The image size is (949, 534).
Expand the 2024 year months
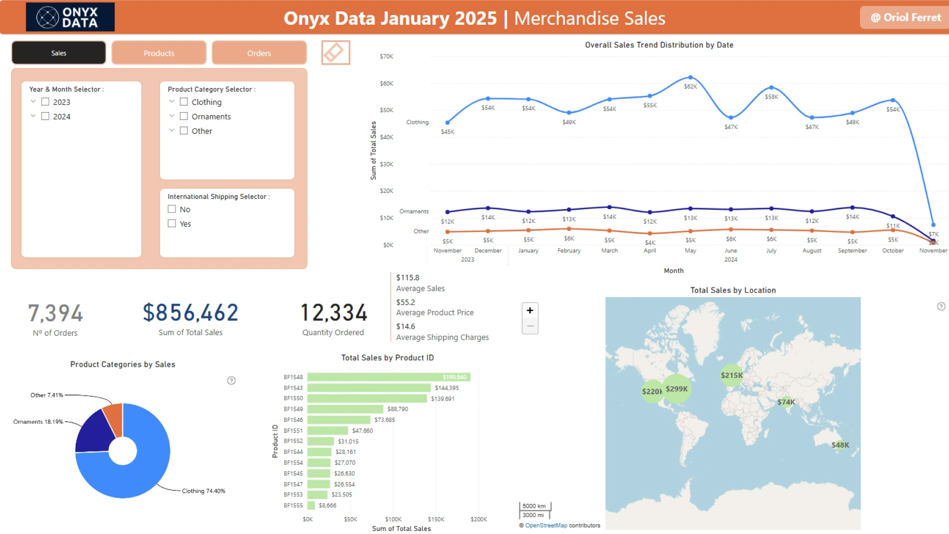[x=33, y=116]
